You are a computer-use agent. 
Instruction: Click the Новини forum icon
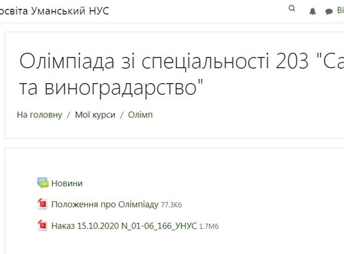pyautogui.click(x=43, y=183)
